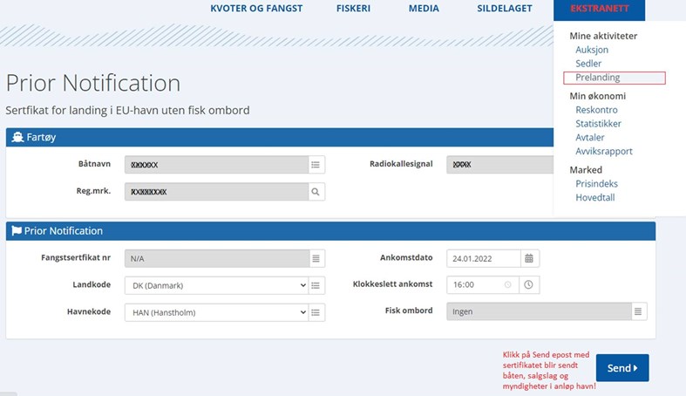Select Prelanding under Mine aktiviteter
The height and width of the screenshot is (396, 686).
pyautogui.click(x=598, y=78)
